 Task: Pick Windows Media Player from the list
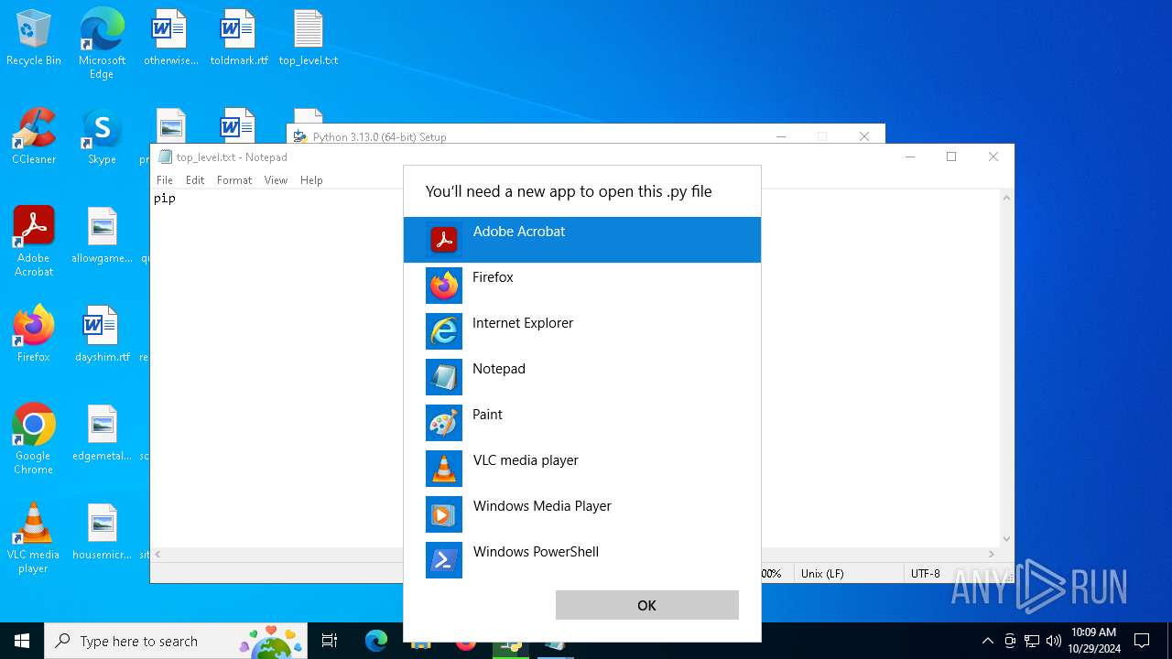[x=581, y=514]
